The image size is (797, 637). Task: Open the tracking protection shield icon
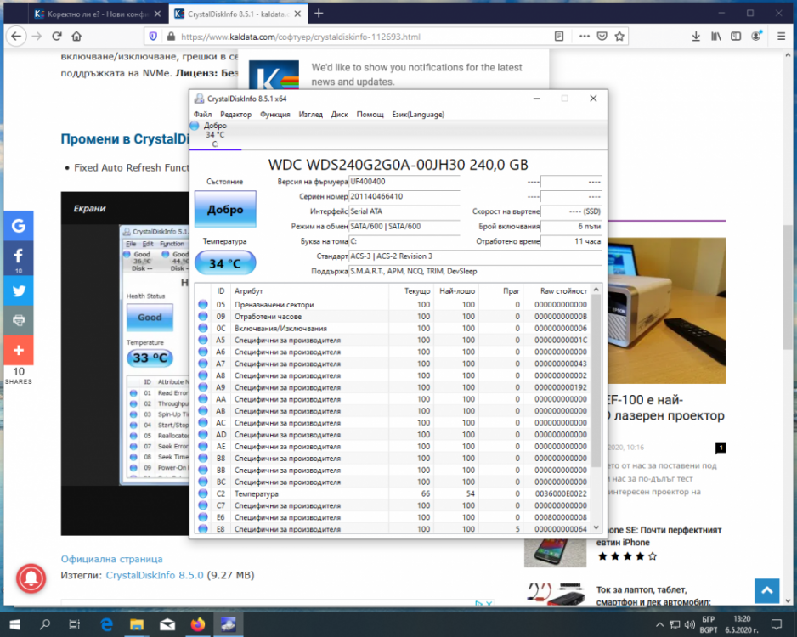coord(153,37)
